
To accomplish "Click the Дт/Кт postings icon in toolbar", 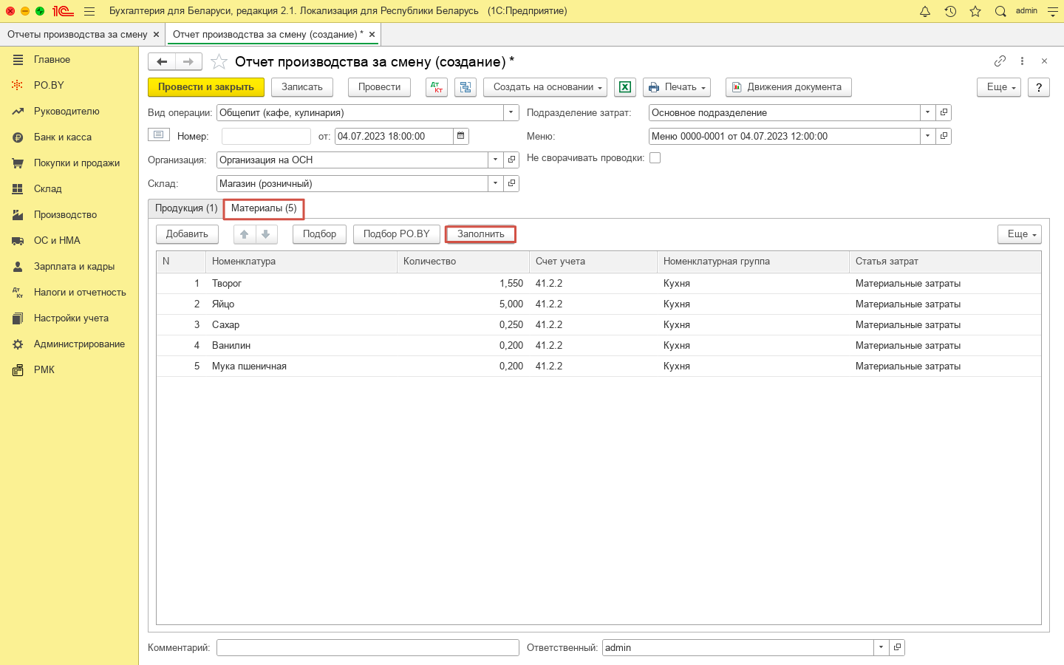I will point(437,87).
